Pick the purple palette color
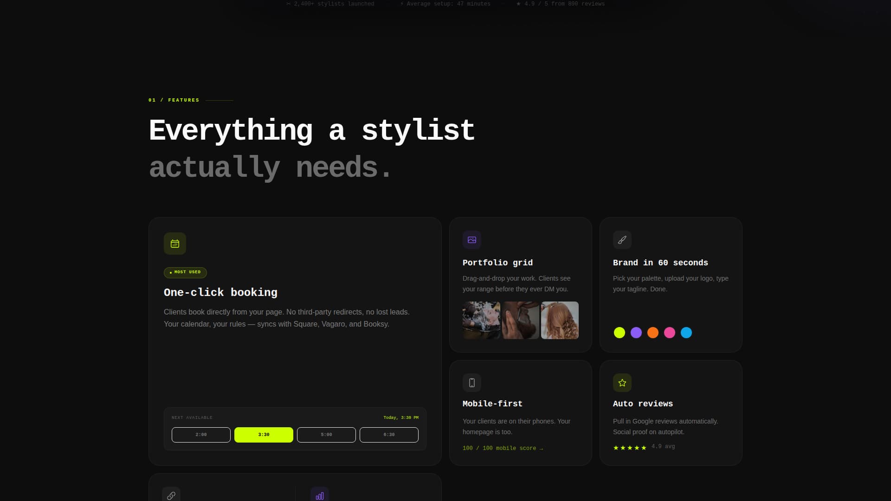 pos(636,333)
